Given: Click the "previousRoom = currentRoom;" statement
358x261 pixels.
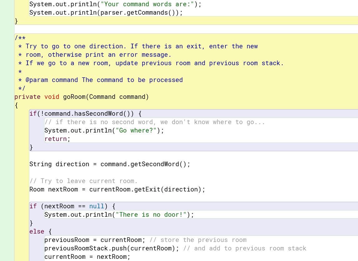Looking at the screenshot, I should pyautogui.click(x=95, y=240).
